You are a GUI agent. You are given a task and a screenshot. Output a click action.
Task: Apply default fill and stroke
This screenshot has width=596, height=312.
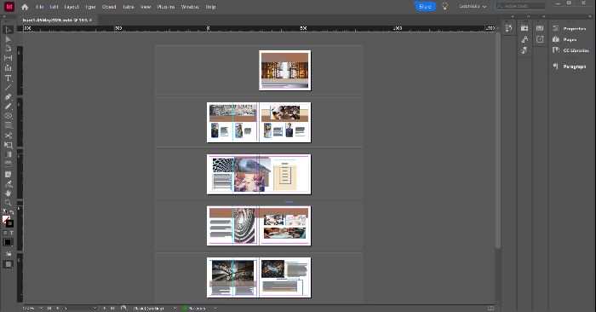4,212
